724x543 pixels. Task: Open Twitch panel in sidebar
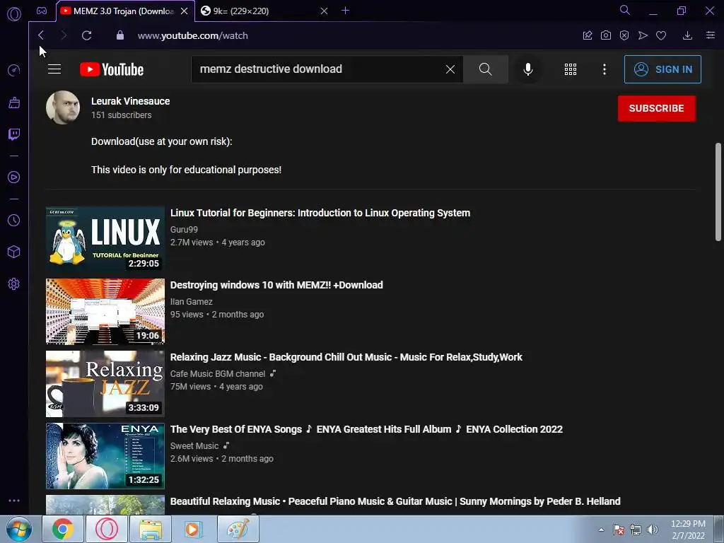(14, 134)
